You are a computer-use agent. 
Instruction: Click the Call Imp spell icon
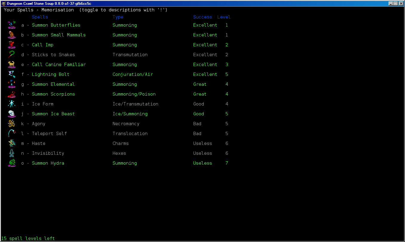(12, 45)
